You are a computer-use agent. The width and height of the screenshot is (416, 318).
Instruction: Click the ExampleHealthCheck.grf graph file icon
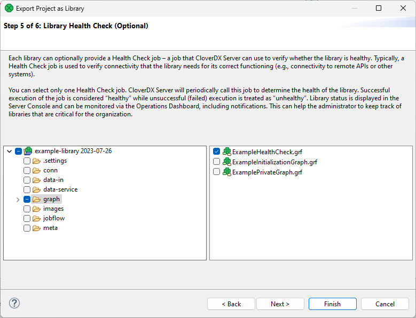pyautogui.click(x=226, y=152)
